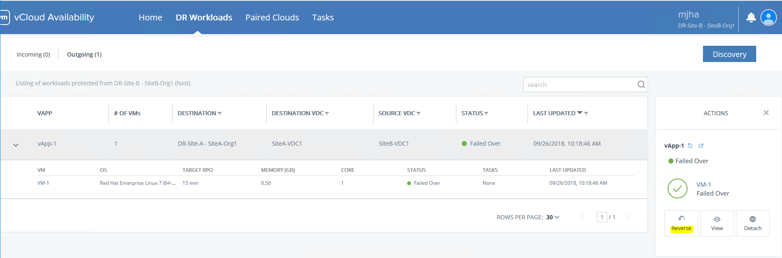Click the open-external icon next to vApp-1

[x=701, y=146]
